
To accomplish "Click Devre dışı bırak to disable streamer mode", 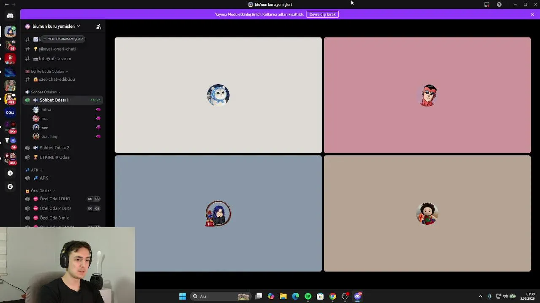I will [x=322, y=14].
